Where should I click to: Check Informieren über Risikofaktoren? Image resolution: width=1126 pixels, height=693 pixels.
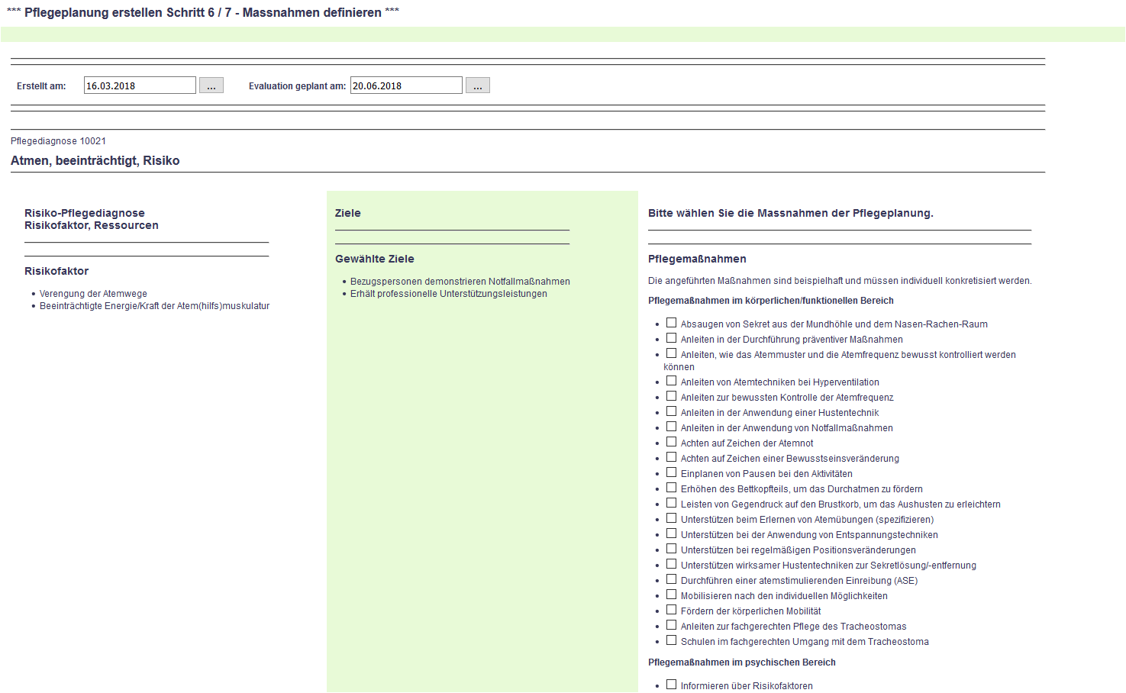coord(671,685)
